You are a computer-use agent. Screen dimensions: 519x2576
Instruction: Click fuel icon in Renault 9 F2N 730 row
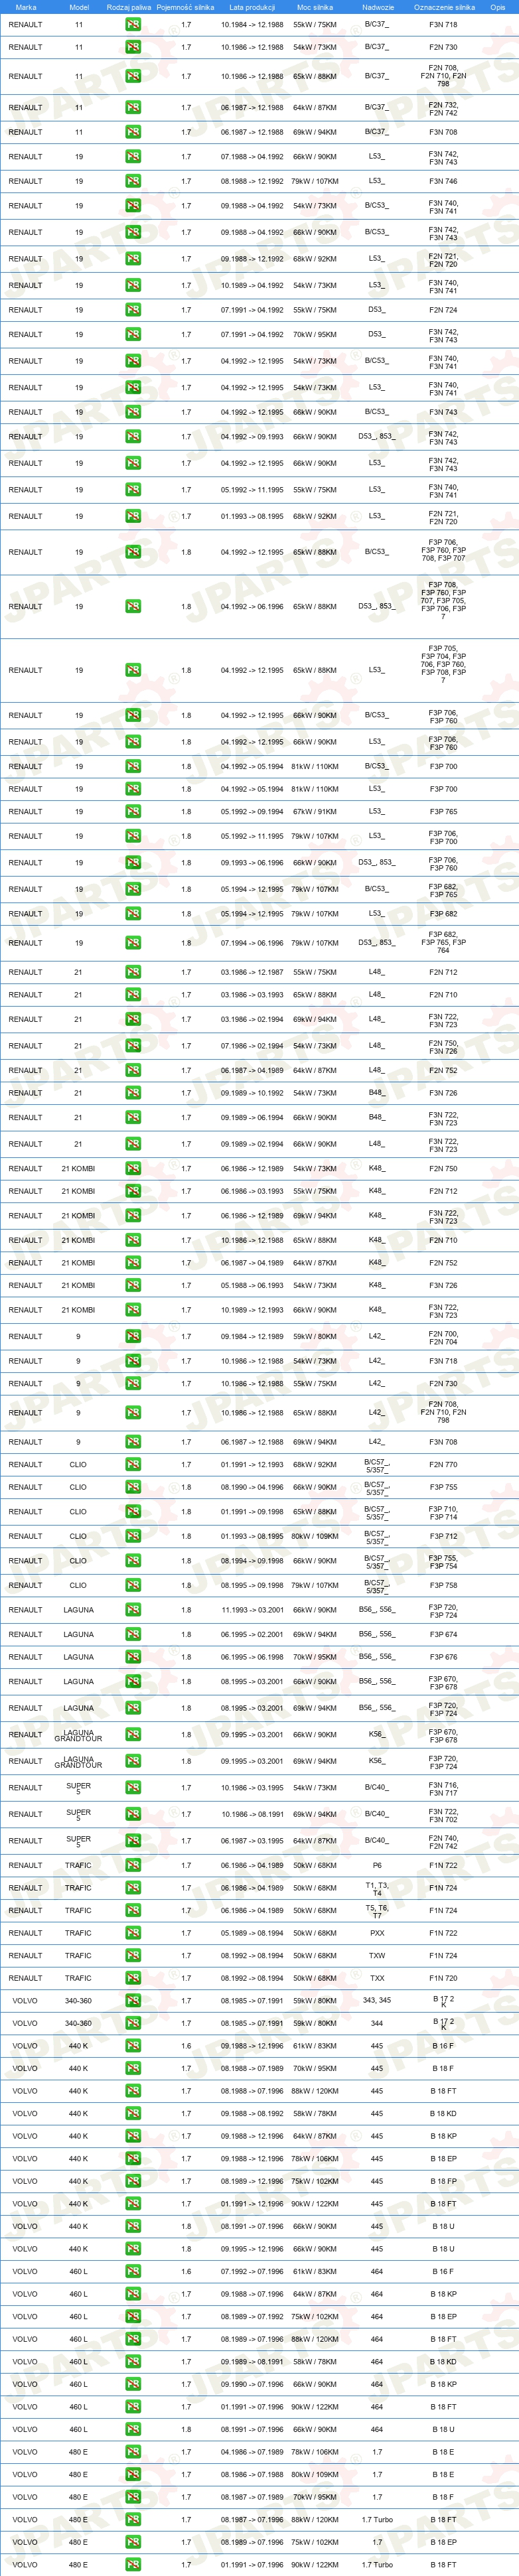[x=133, y=1384]
